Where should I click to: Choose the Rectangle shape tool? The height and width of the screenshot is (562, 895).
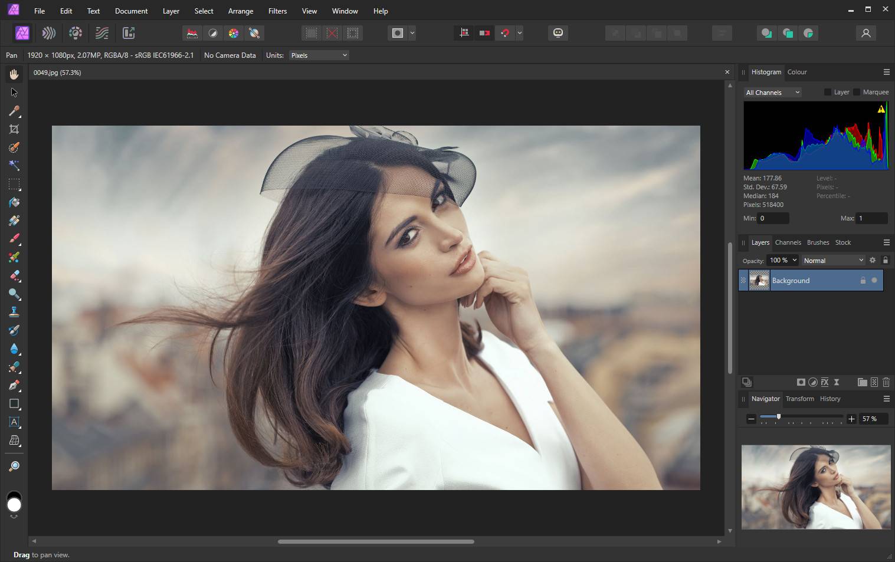pos(14,404)
